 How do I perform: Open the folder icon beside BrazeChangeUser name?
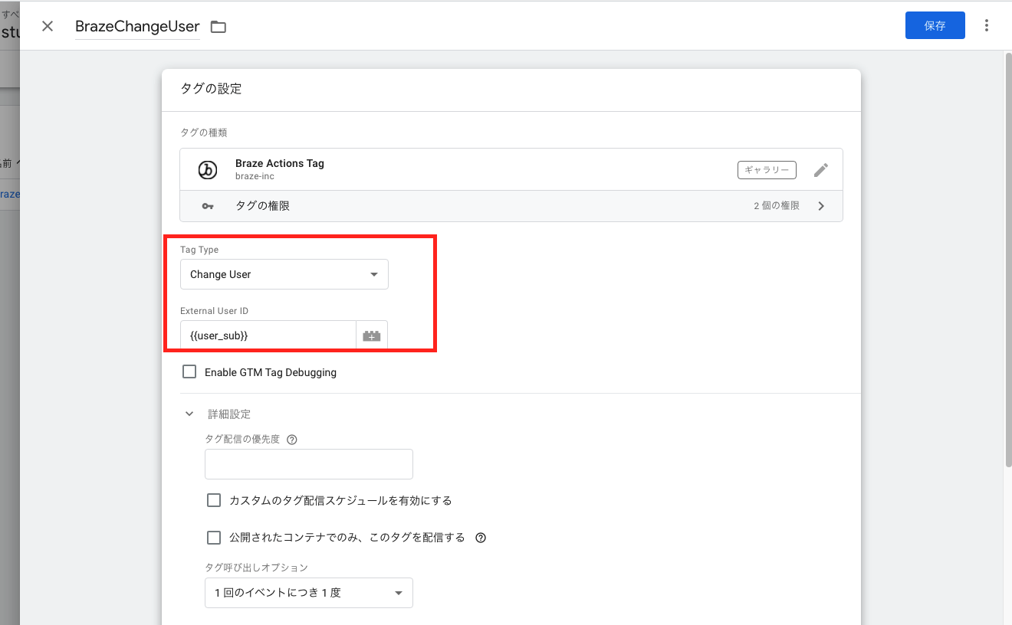click(218, 25)
